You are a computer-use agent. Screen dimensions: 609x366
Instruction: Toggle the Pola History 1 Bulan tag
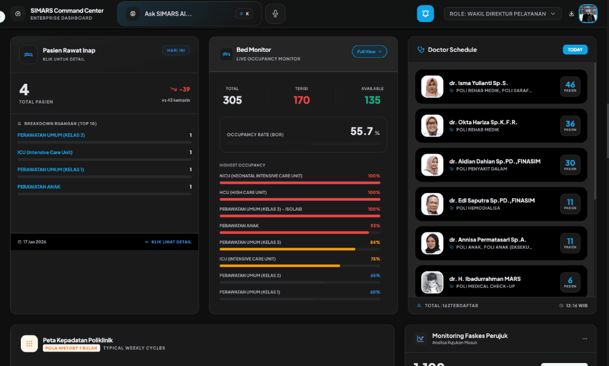[x=71, y=348]
